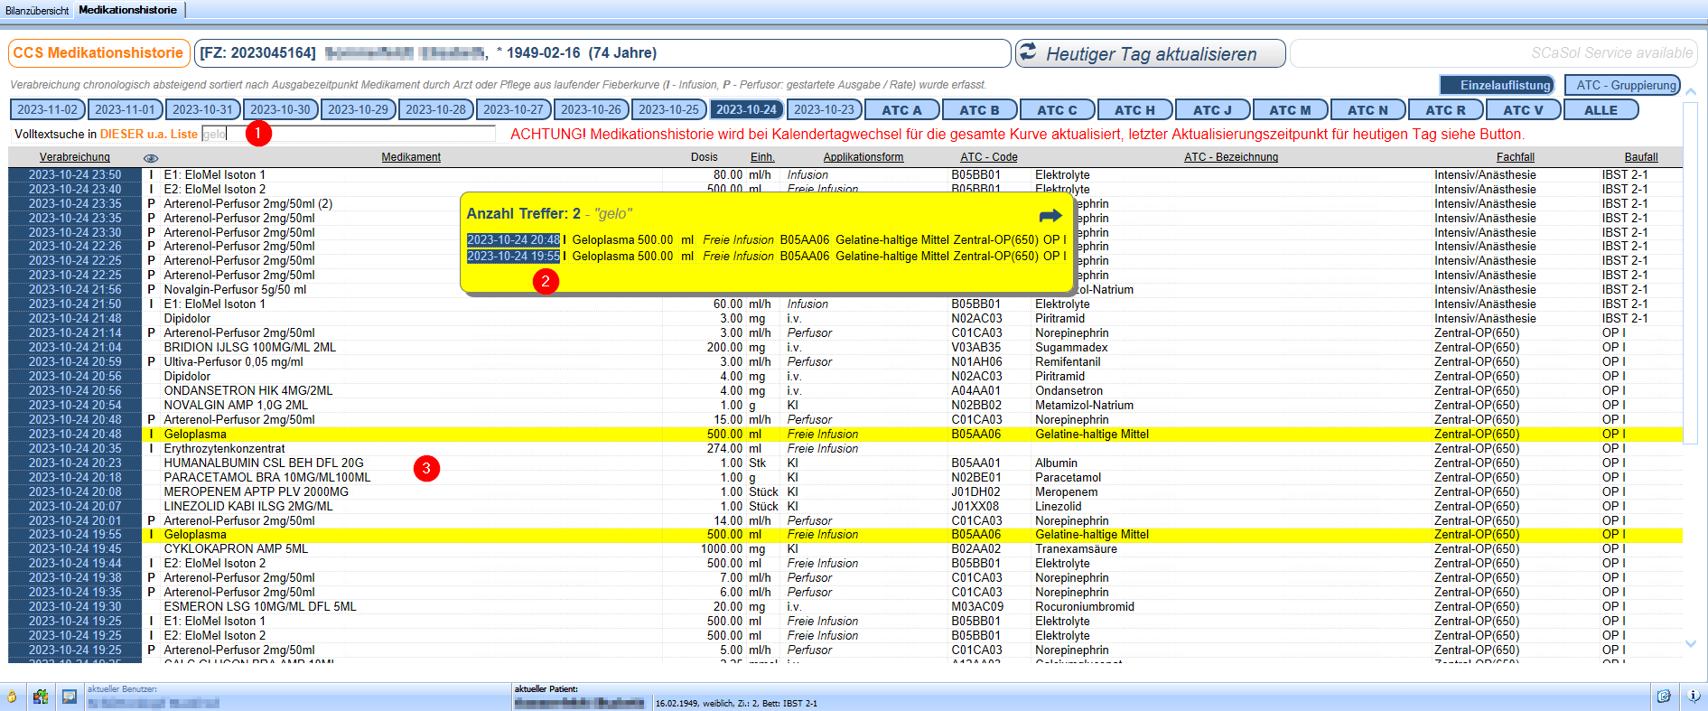1708x711 pixels.
Task: Open day tab 2023-10-23
Action: coord(825,109)
